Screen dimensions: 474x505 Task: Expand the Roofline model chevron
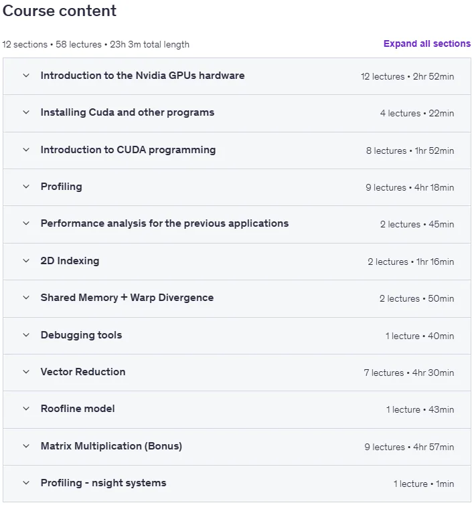[26, 409]
